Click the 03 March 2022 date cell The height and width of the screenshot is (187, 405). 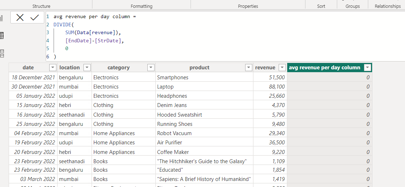tap(33, 179)
